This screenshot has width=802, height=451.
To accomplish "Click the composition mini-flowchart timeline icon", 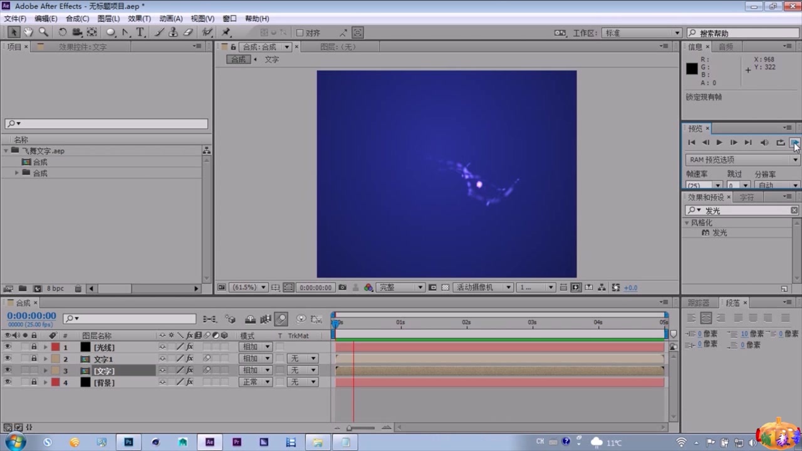I will (x=210, y=319).
